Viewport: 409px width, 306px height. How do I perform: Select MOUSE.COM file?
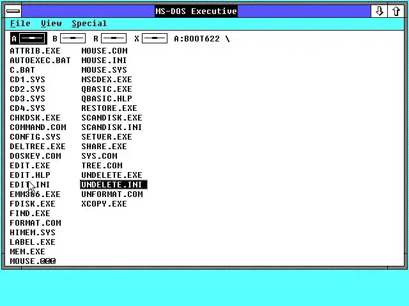tap(105, 51)
